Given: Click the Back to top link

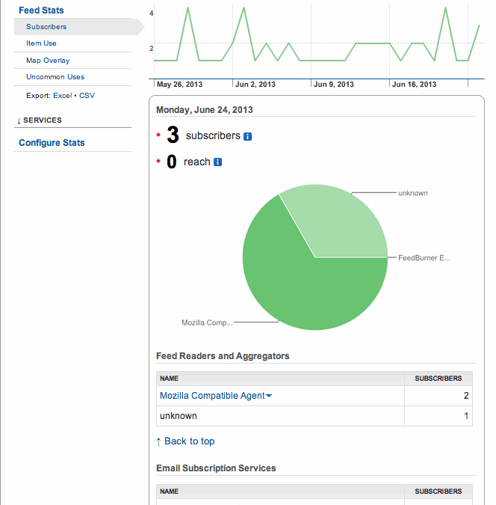Looking at the screenshot, I should pos(190,441).
